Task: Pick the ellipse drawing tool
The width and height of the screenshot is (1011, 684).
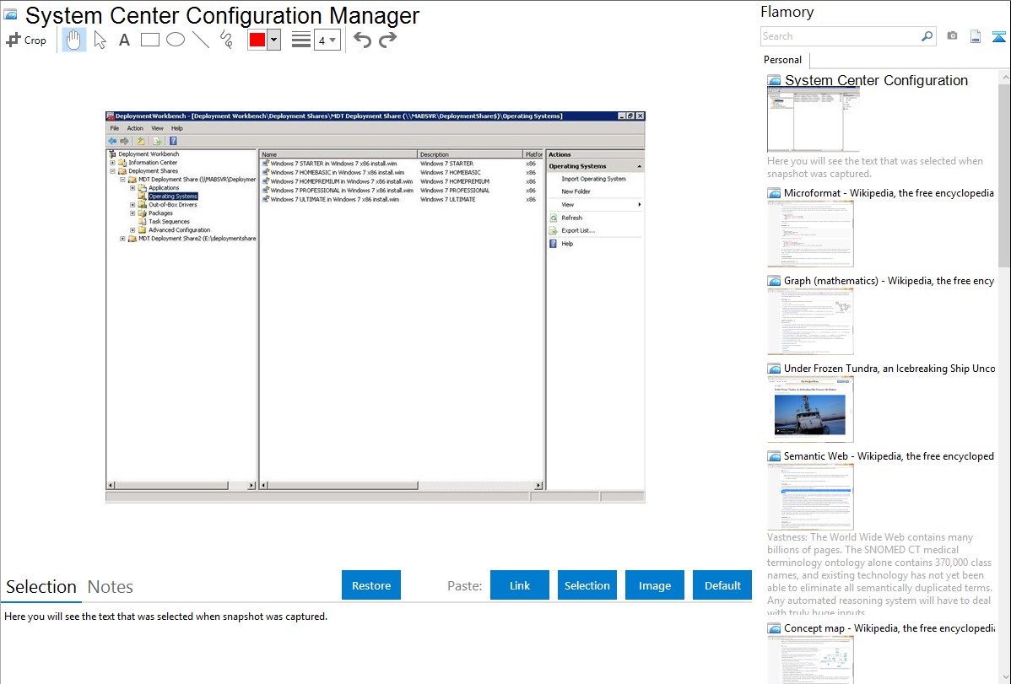Action: coord(176,40)
